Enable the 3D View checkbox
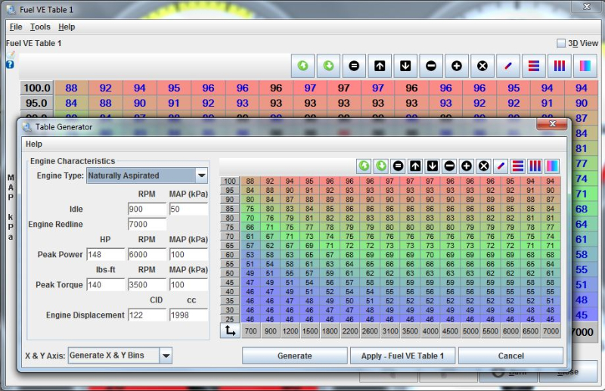 561,44
